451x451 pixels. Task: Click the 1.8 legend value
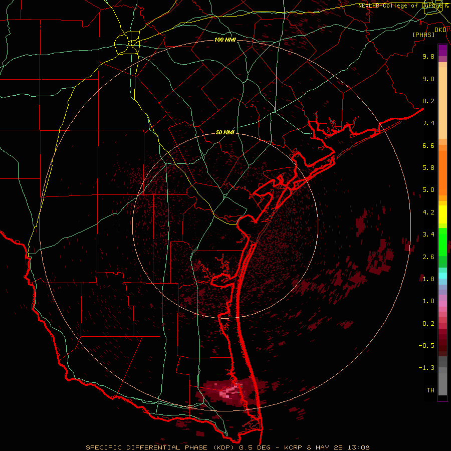pyautogui.click(x=428, y=279)
